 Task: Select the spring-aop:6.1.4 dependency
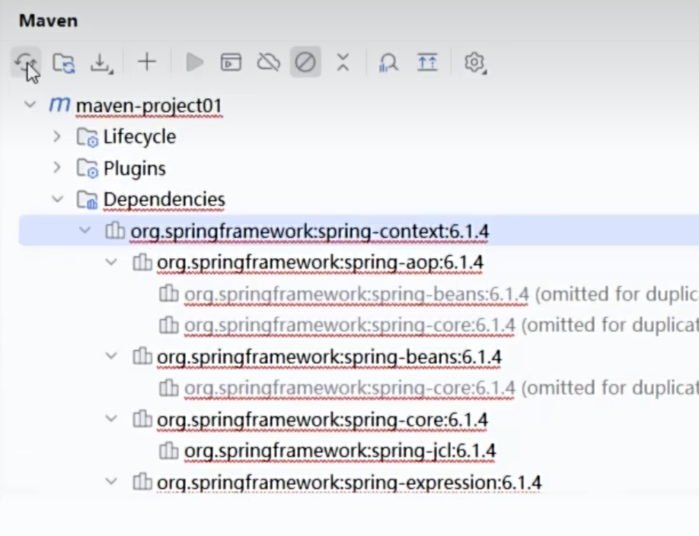(320, 263)
